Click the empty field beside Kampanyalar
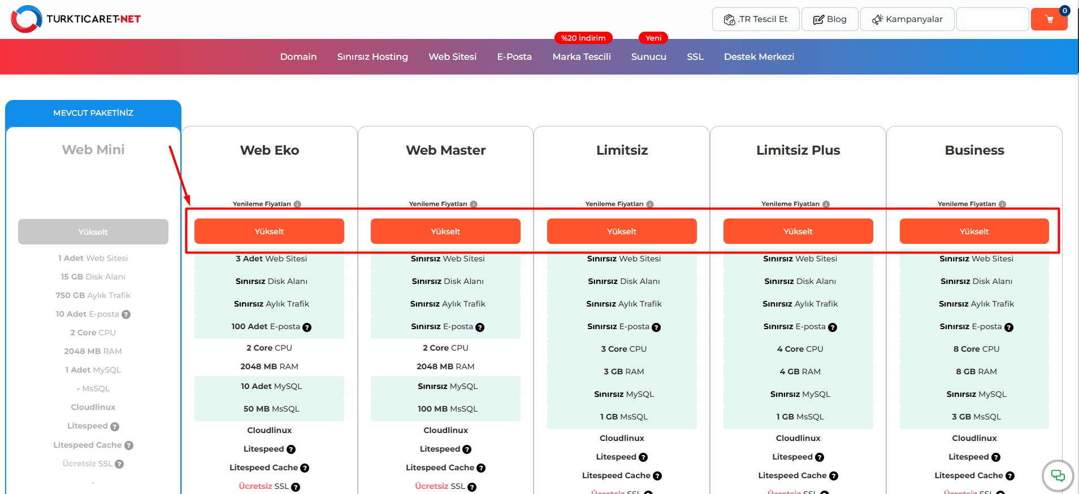 point(992,19)
